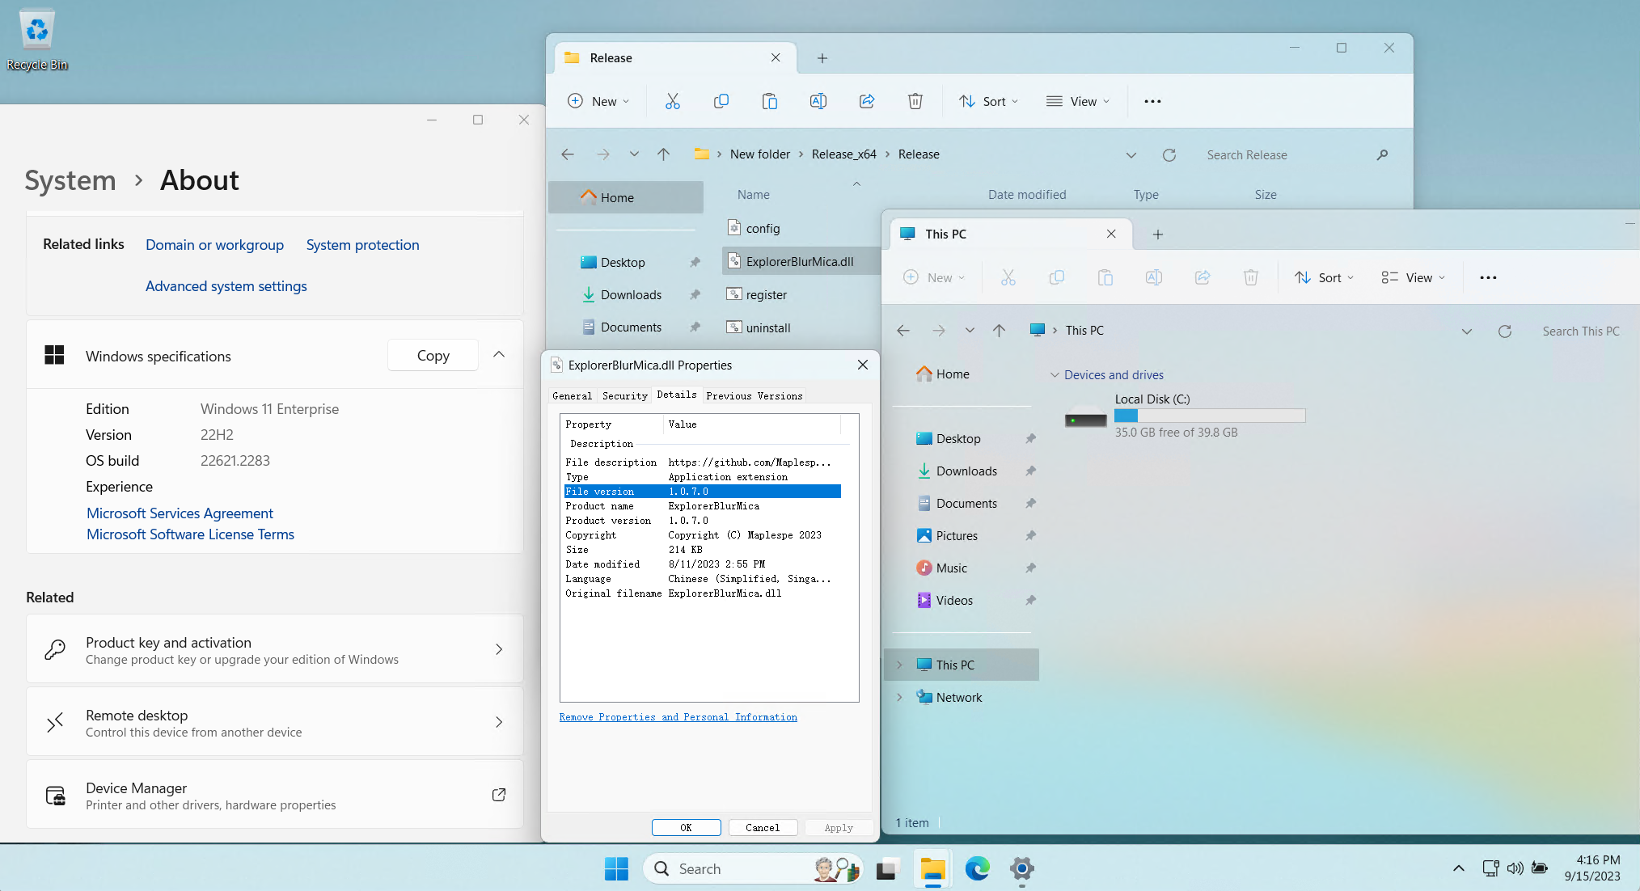The width and height of the screenshot is (1640, 891).
Task: Click the Rename icon in Release toolbar
Action: coord(818,101)
